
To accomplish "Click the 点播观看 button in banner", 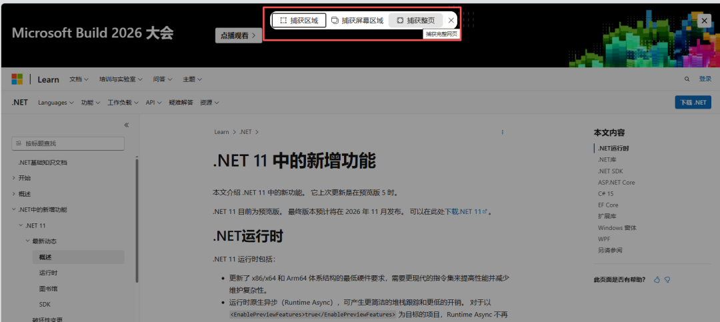I will [238, 35].
